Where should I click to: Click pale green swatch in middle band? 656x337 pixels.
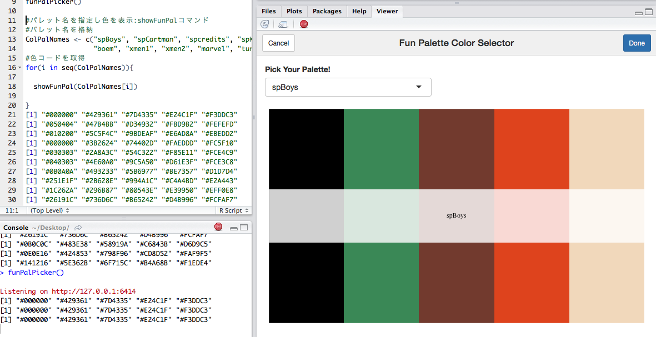coord(381,216)
